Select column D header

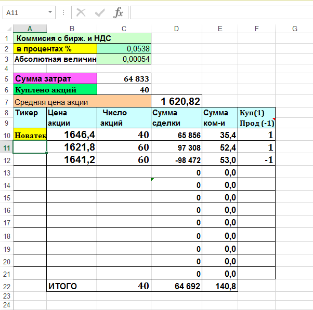tap(176, 29)
